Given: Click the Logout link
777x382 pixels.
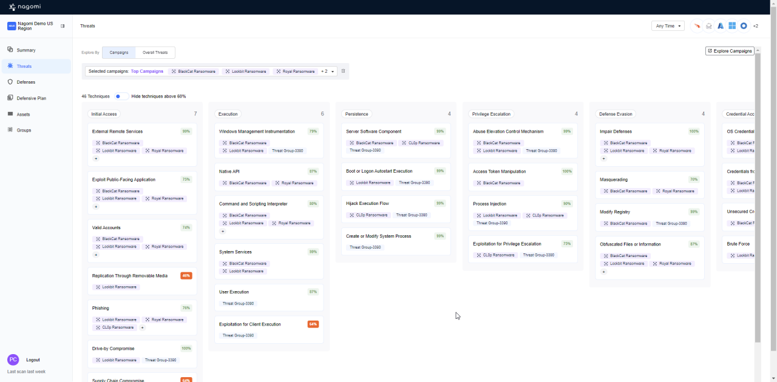Looking at the screenshot, I should (33, 360).
